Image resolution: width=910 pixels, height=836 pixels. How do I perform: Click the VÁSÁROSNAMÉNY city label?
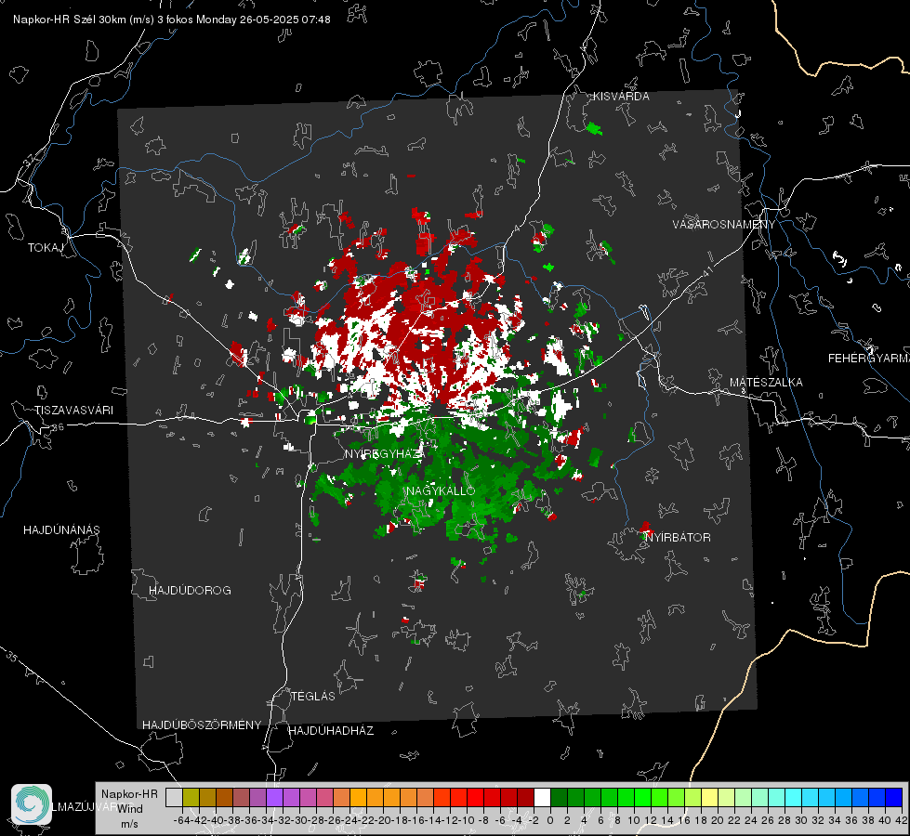(724, 225)
